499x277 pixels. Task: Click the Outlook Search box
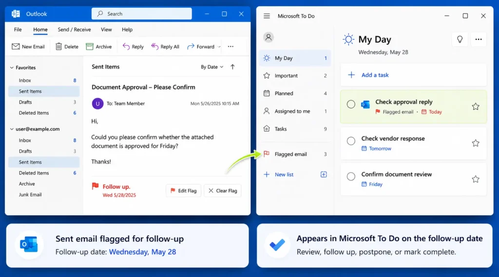pyautogui.click(x=142, y=14)
